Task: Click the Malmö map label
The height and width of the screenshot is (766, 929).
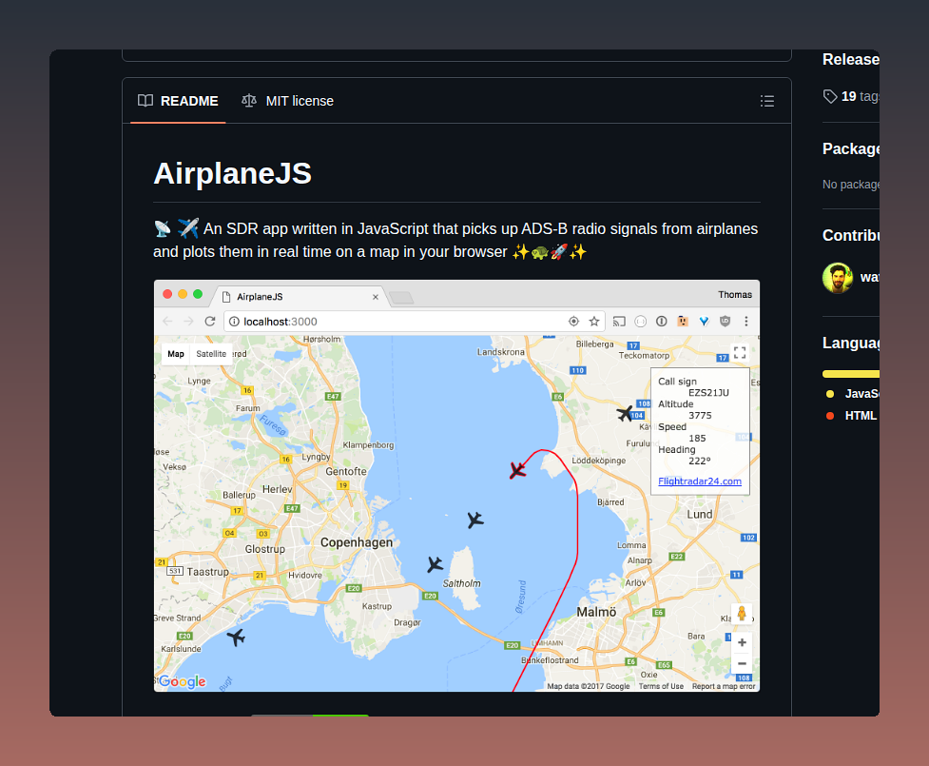Action: 596,612
